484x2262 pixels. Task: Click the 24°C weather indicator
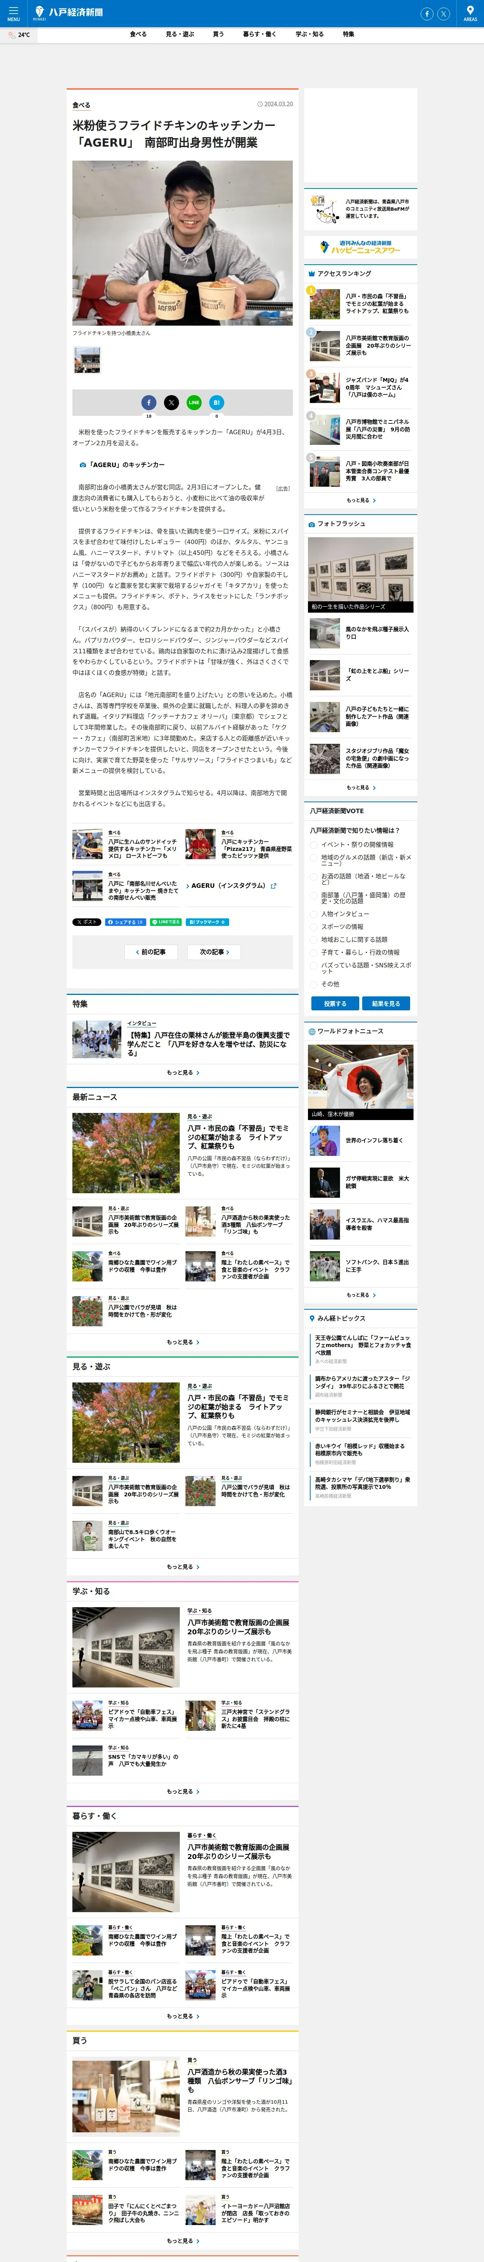point(18,35)
